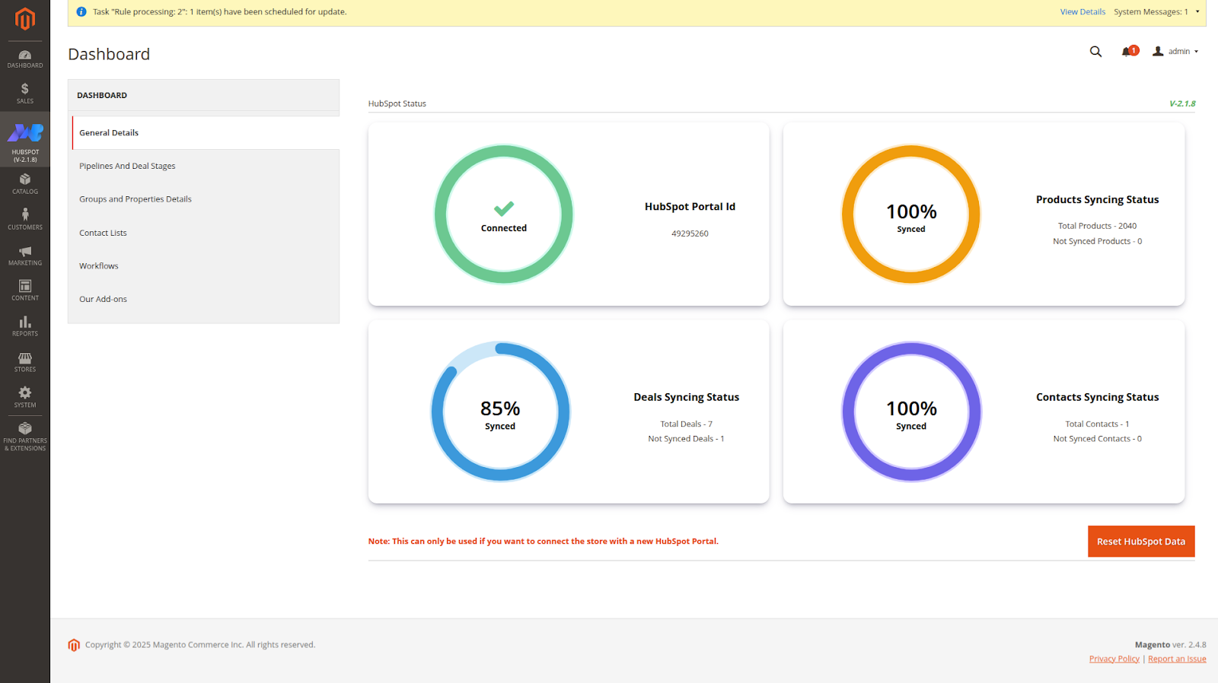Click the HubSpot Portal Id heading

690,206
